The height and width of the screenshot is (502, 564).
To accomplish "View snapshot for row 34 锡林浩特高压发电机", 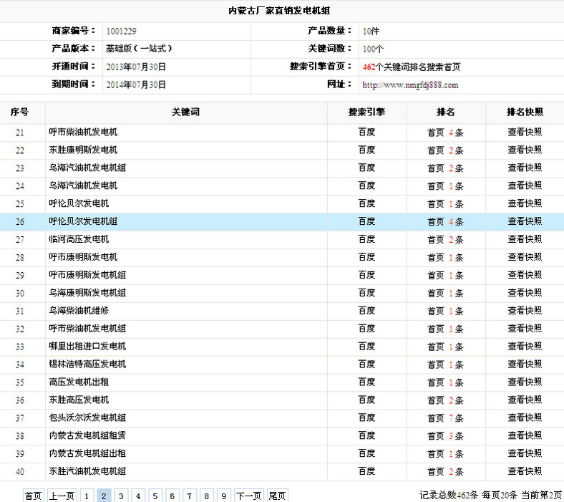I will [x=525, y=365].
